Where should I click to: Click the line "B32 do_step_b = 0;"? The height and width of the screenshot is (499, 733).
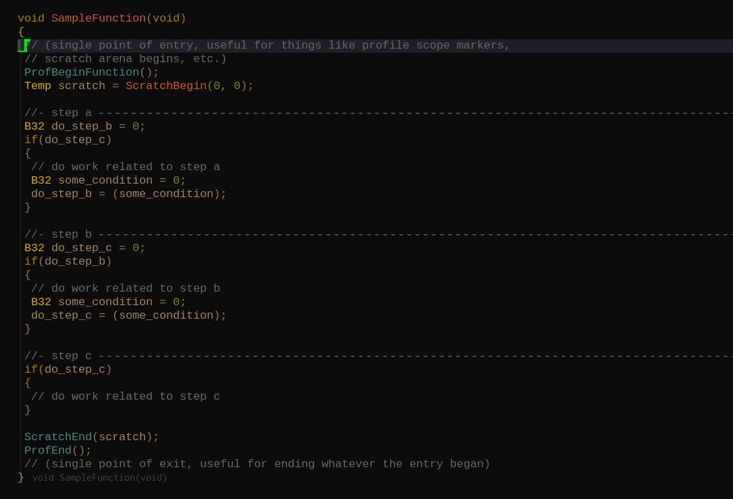click(84, 127)
